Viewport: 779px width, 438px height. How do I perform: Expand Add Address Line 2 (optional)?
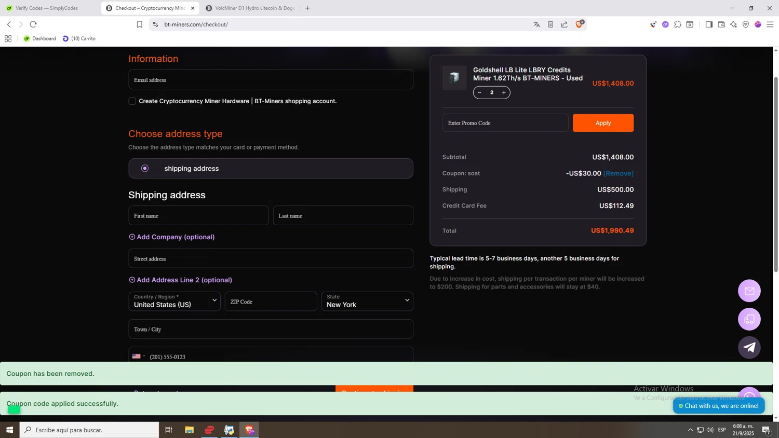tap(181, 280)
